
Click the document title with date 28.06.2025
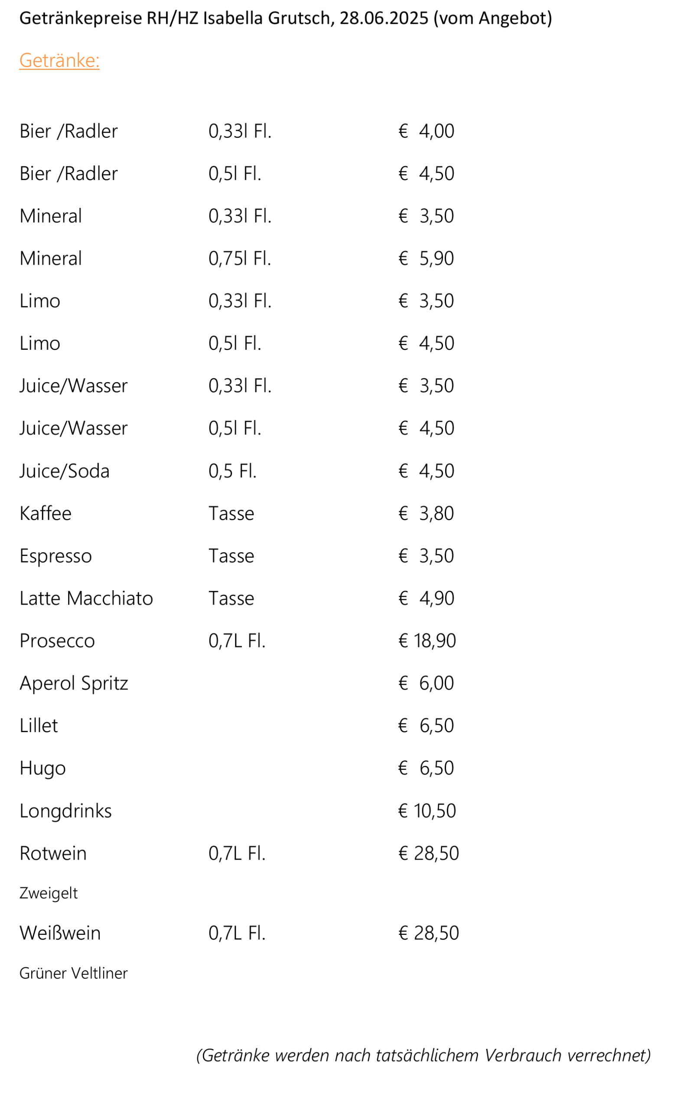click(286, 19)
